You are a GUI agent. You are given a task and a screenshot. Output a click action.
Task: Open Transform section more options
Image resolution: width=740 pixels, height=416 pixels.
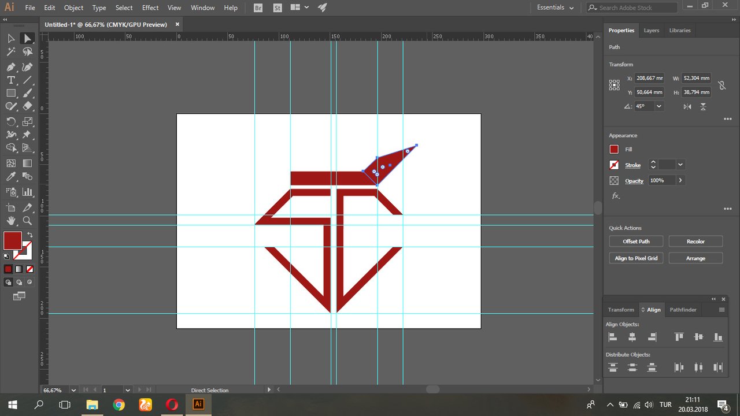tap(727, 119)
